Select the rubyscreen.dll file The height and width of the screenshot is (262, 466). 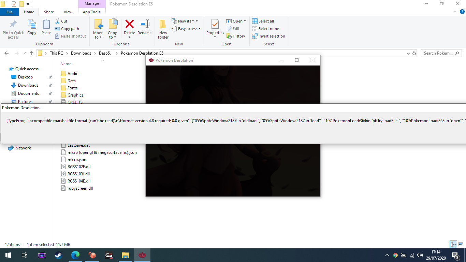pyautogui.click(x=80, y=188)
